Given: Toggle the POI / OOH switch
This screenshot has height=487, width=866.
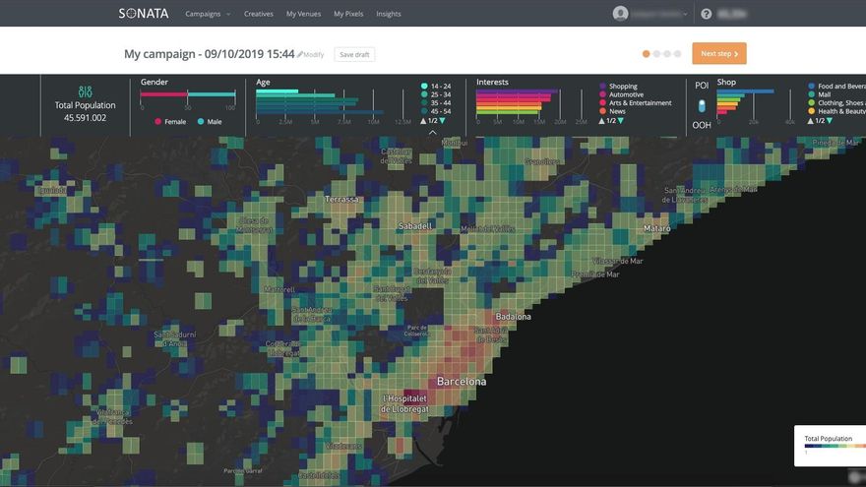Looking at the screenshot, I should pyautogui.click(x=702, y=105).
